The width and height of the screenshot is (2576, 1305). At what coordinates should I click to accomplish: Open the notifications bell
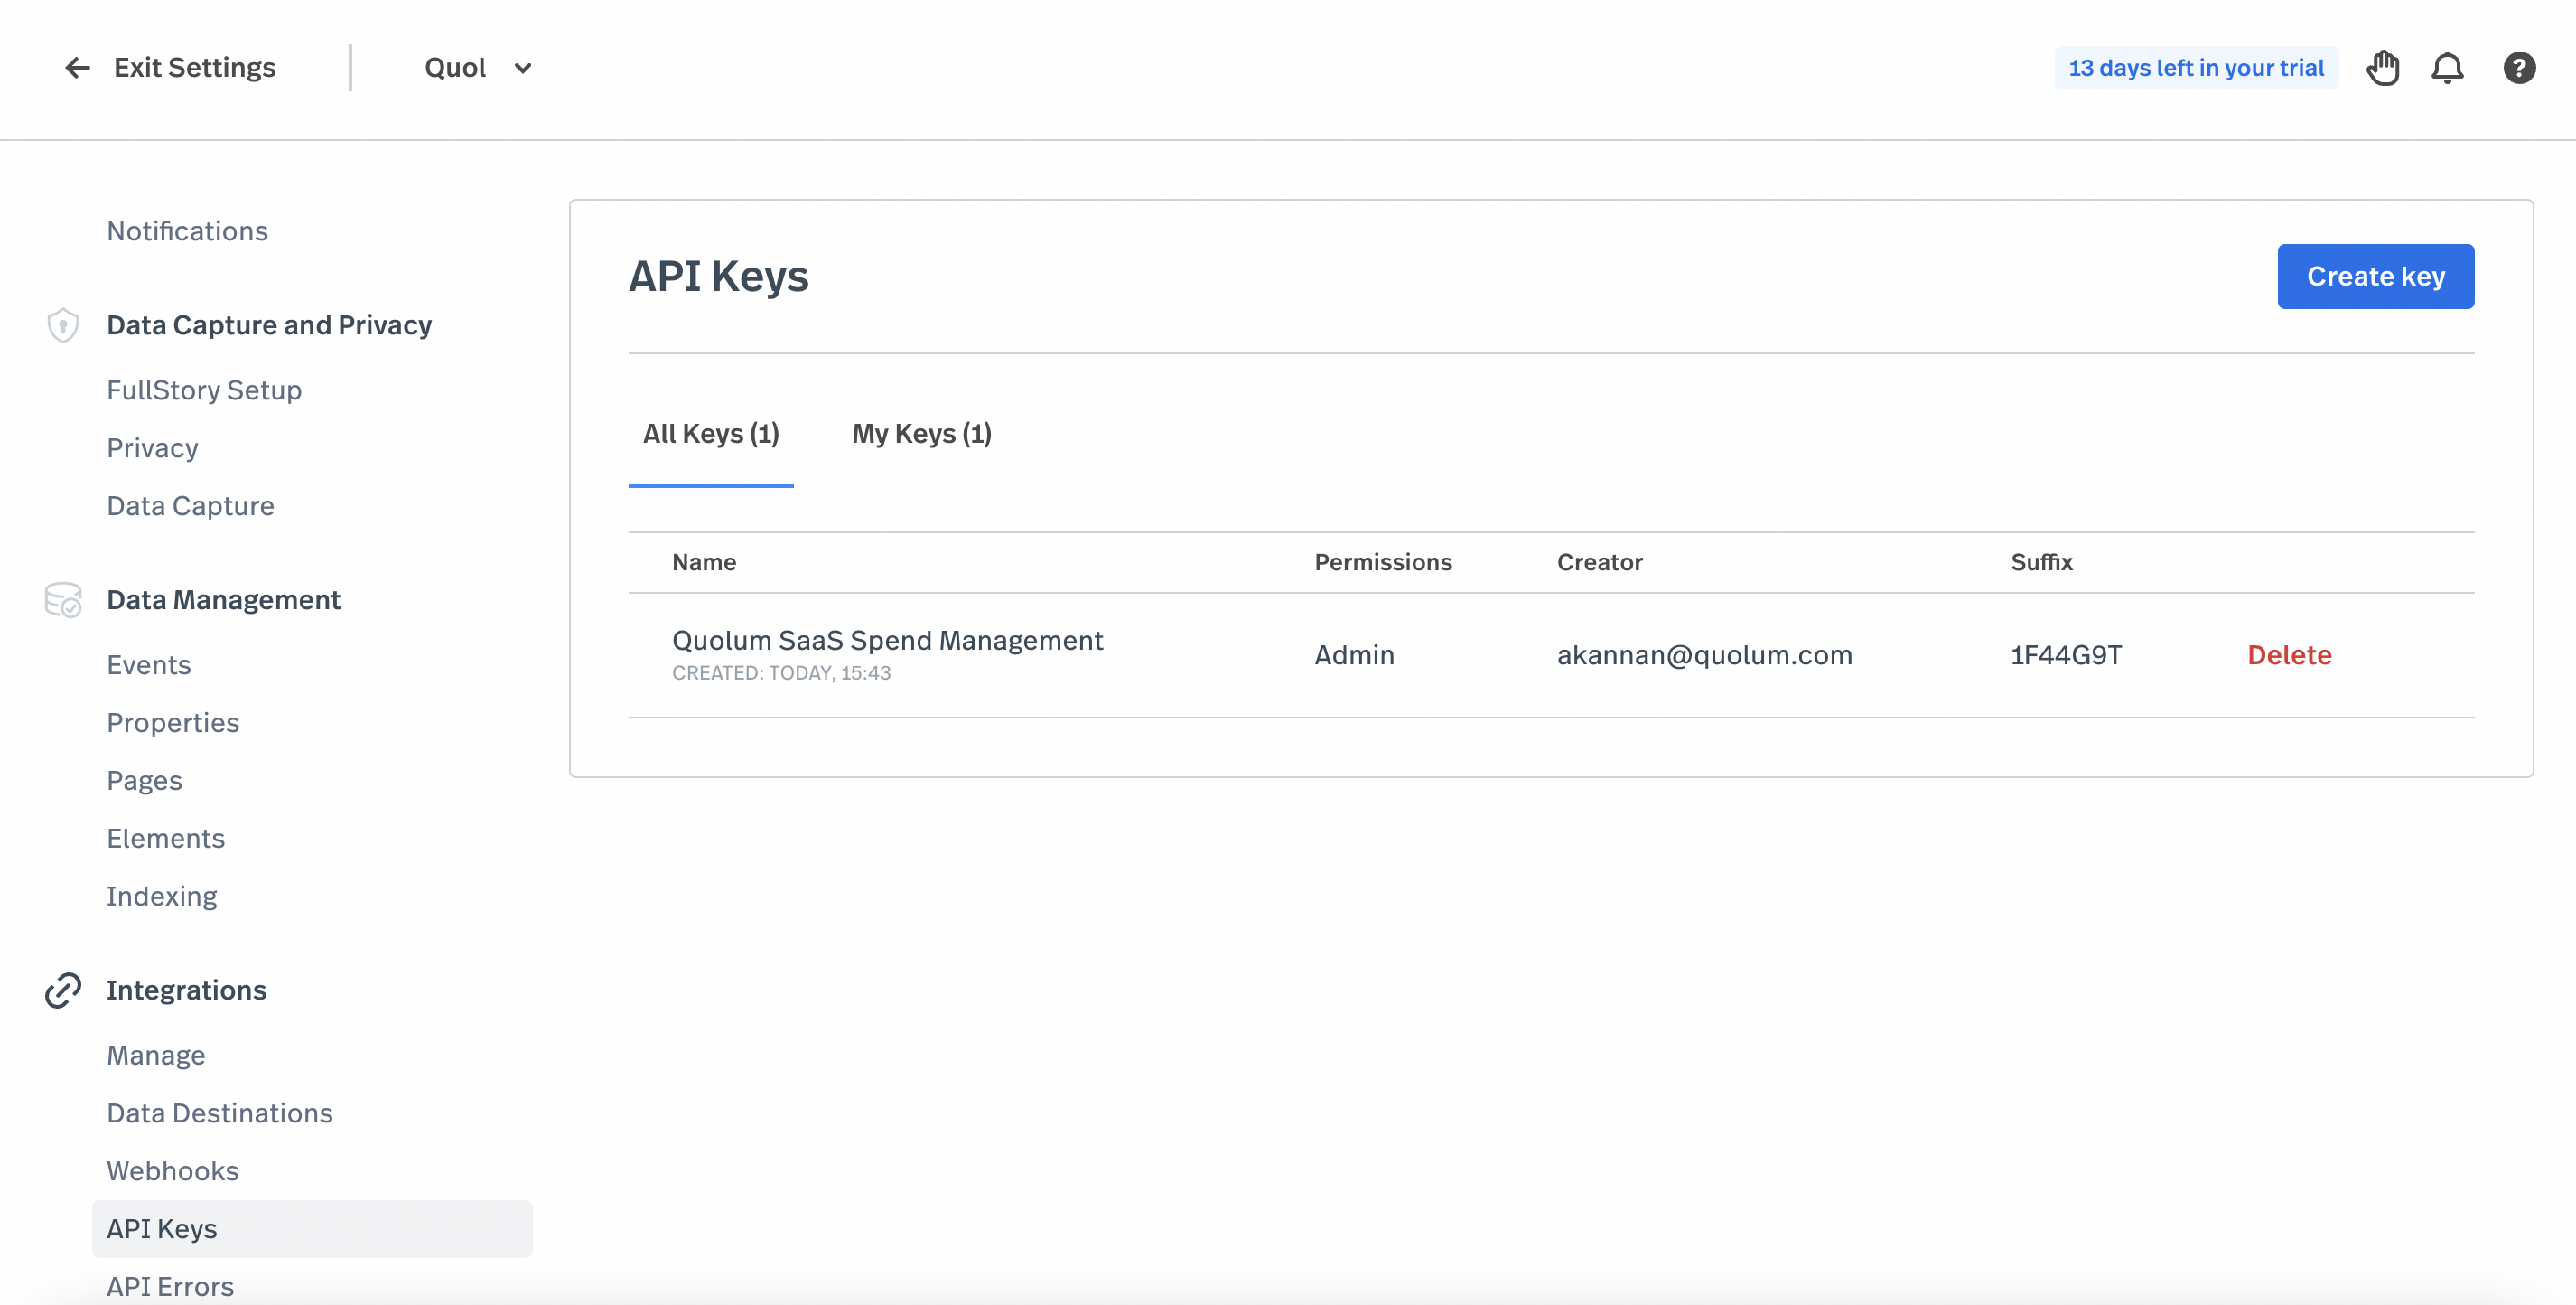[x=2447, y=68]
